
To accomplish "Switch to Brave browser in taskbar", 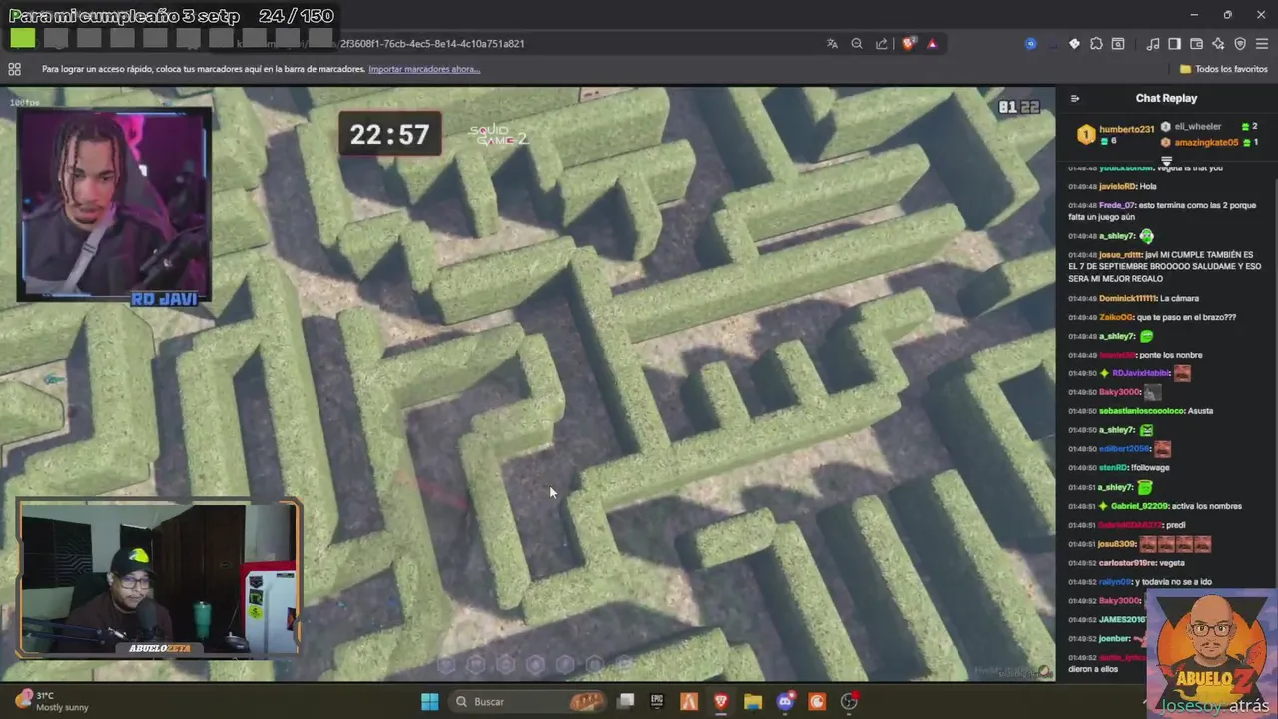I will 721,701.
